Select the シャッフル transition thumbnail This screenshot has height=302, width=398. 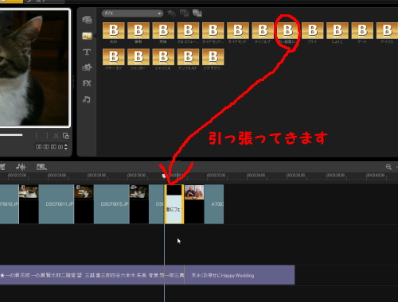(163, 57)
